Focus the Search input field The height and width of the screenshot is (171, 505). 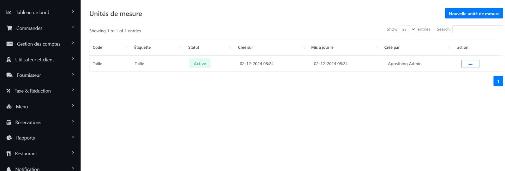coord(477,29)
